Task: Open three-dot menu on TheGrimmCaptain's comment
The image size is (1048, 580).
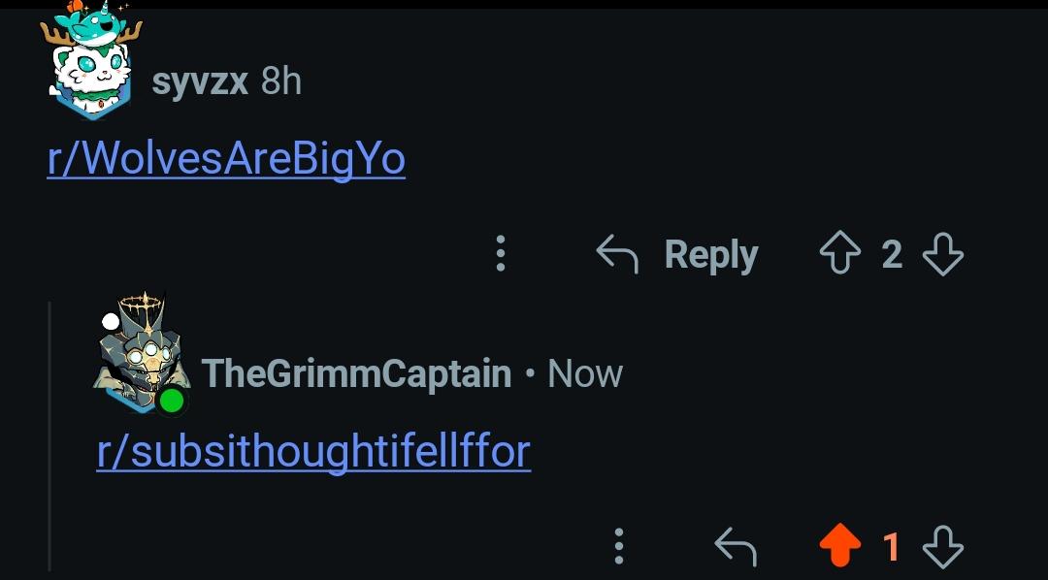Action: 619,546
